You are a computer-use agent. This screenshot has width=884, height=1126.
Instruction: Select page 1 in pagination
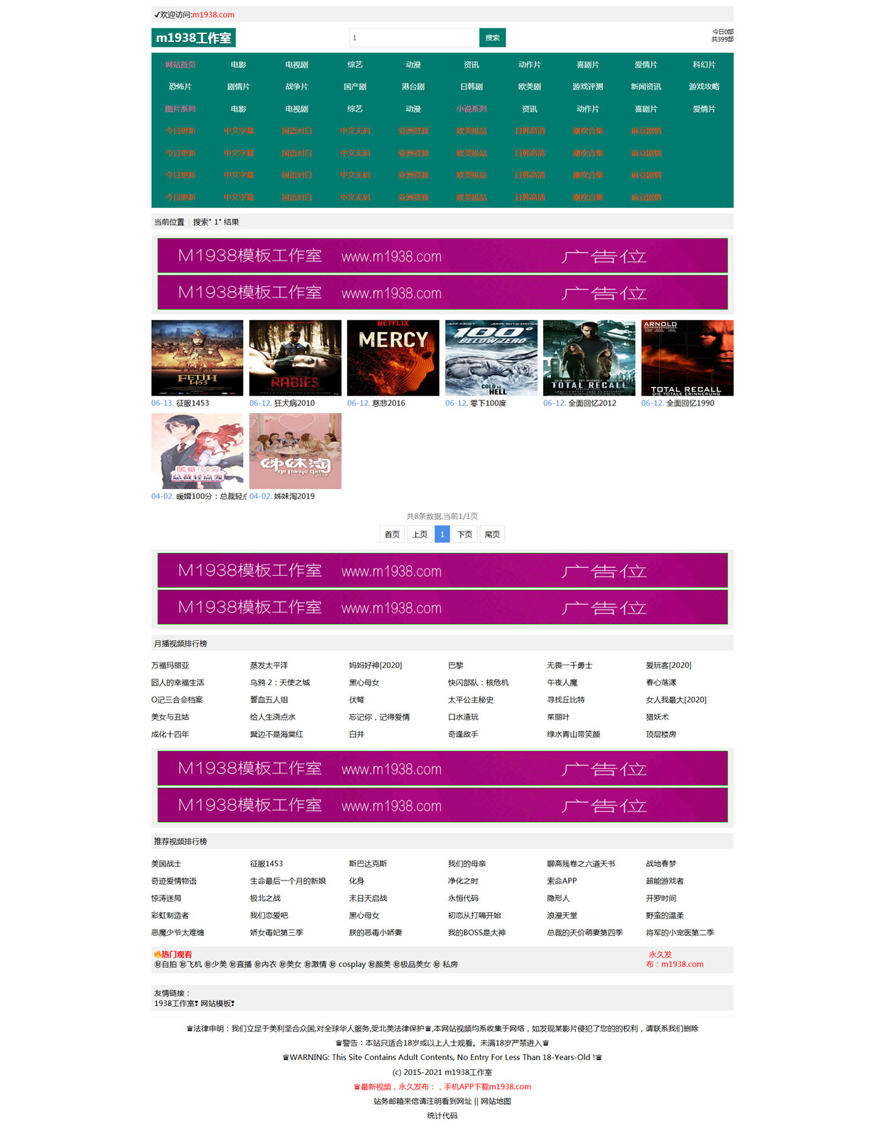[x=442, y=535]
